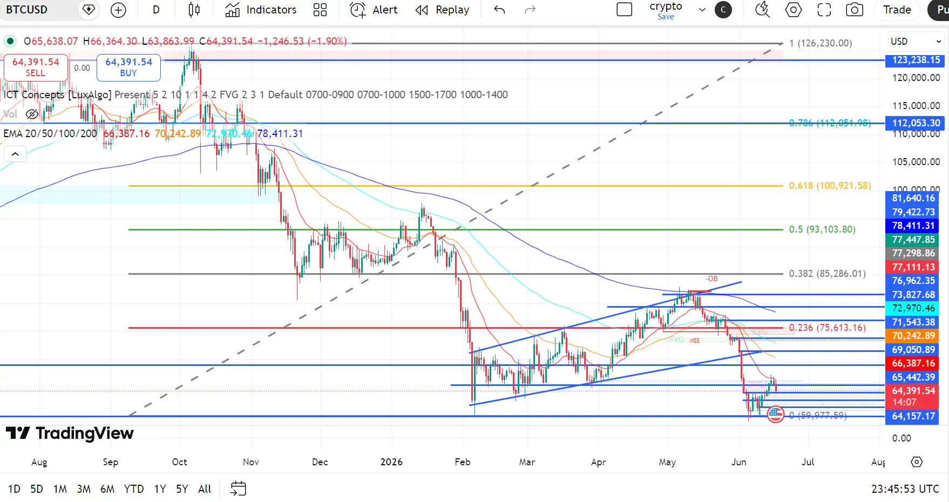Screen dimensions: 949x502
Task: Toggle visibility of the Vol indicator
Action: click(x=32, y=114)
